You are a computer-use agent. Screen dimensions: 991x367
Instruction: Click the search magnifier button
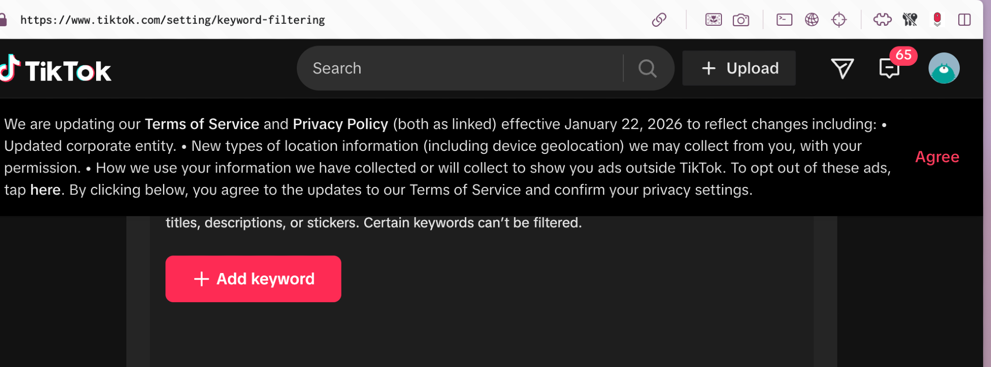pyautogui.click(x=647, y=68)
